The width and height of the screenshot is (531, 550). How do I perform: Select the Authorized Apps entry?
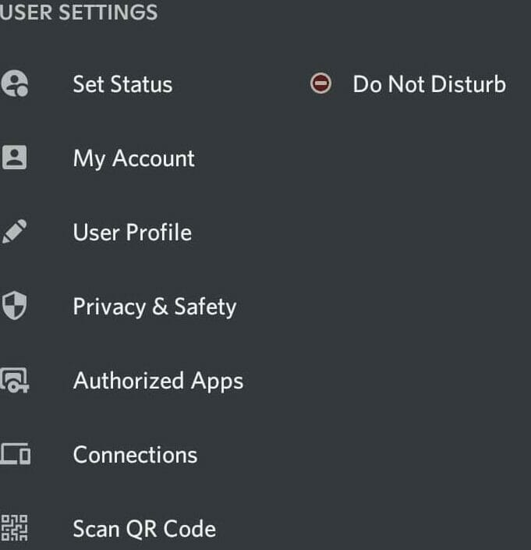158,381
